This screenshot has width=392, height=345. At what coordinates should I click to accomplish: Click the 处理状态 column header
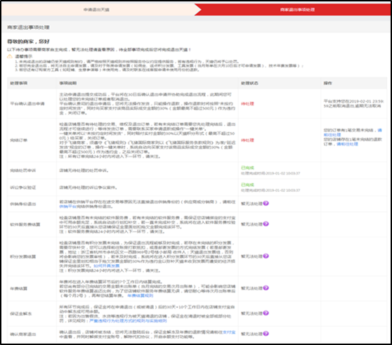[249, 83]
